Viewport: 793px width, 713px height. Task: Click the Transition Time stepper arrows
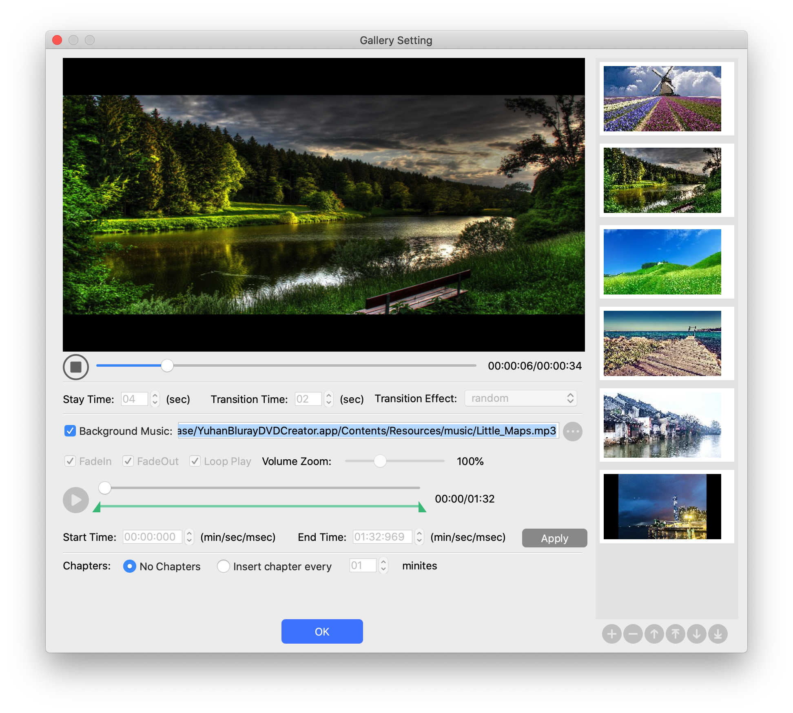pos(328,399)
